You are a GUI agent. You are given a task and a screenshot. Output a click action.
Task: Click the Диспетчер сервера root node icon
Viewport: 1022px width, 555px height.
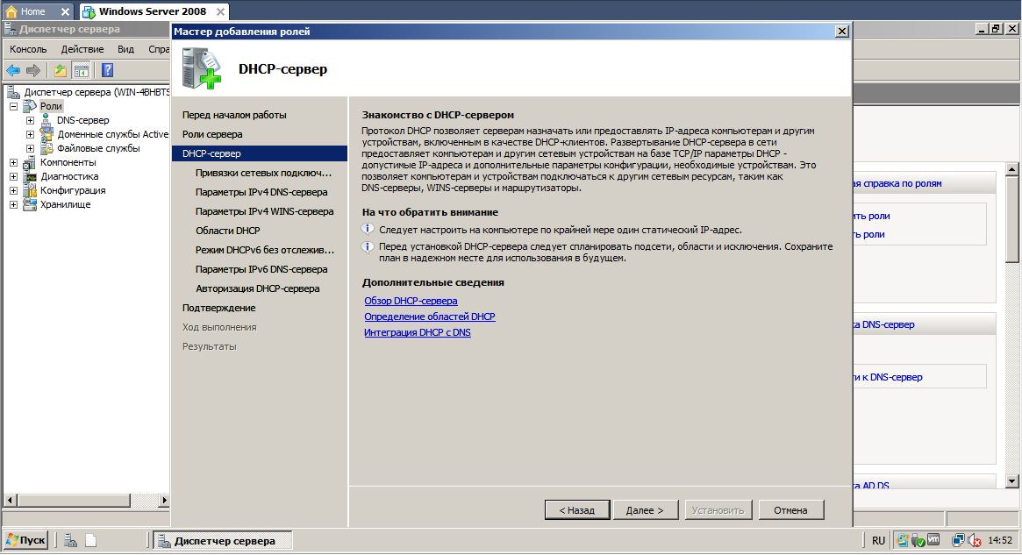click(13, 92)
